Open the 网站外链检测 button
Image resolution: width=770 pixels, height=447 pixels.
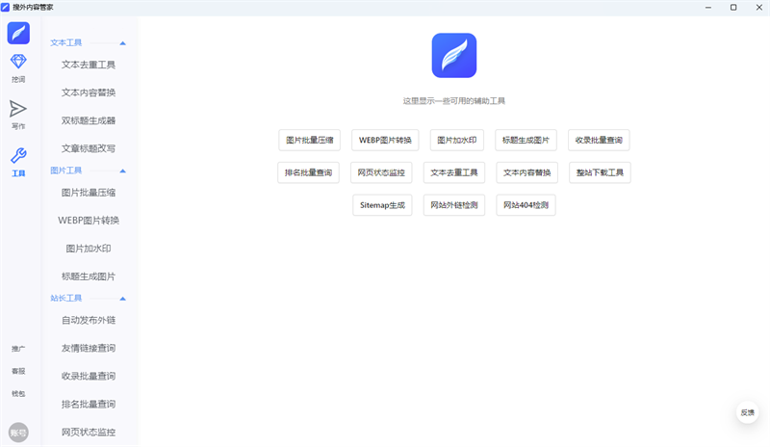coord(454,205)
